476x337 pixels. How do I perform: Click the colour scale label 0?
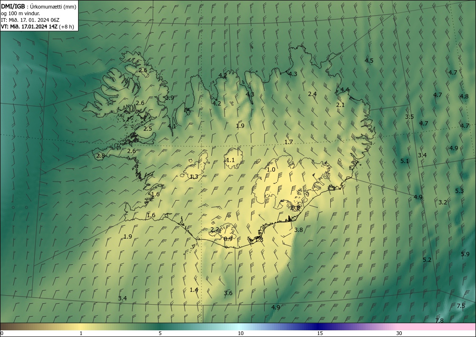2,333
